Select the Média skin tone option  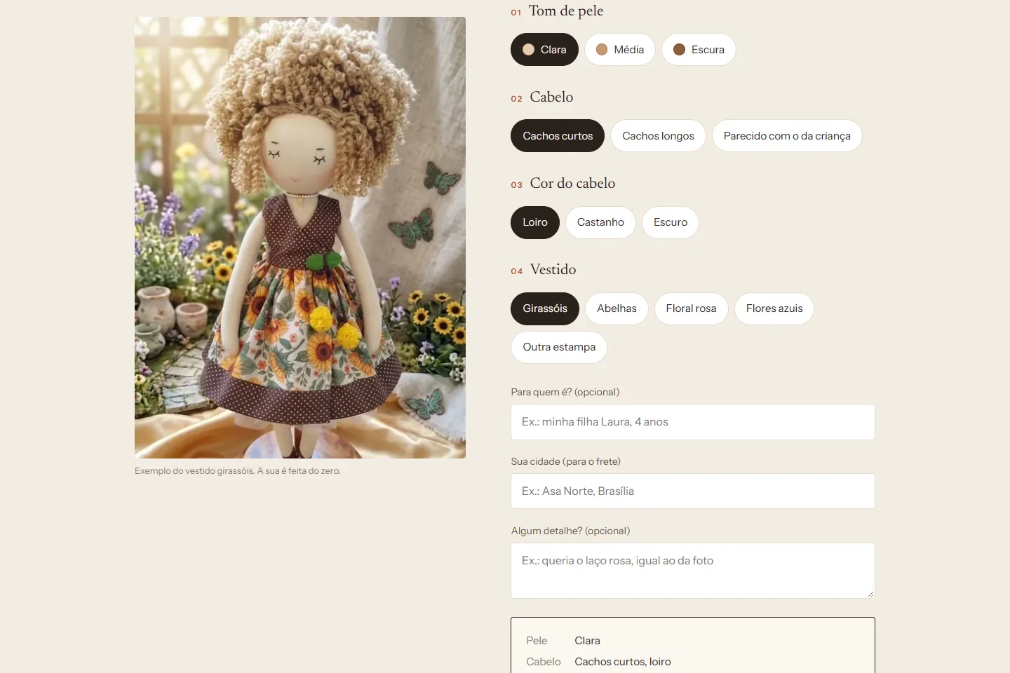[620, 50]
